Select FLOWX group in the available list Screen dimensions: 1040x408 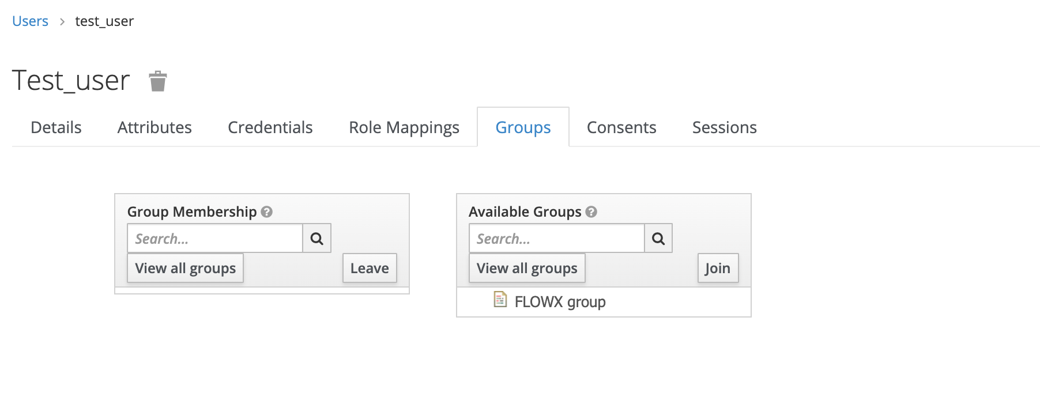click(x=560, y=302)
